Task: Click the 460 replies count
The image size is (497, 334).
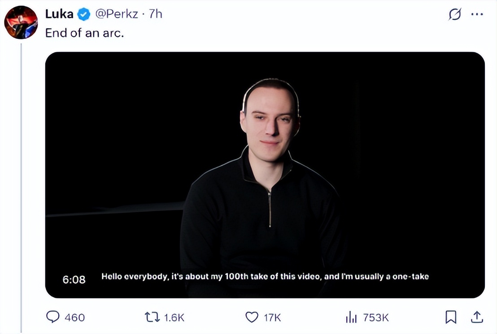Action: (74, 317)
